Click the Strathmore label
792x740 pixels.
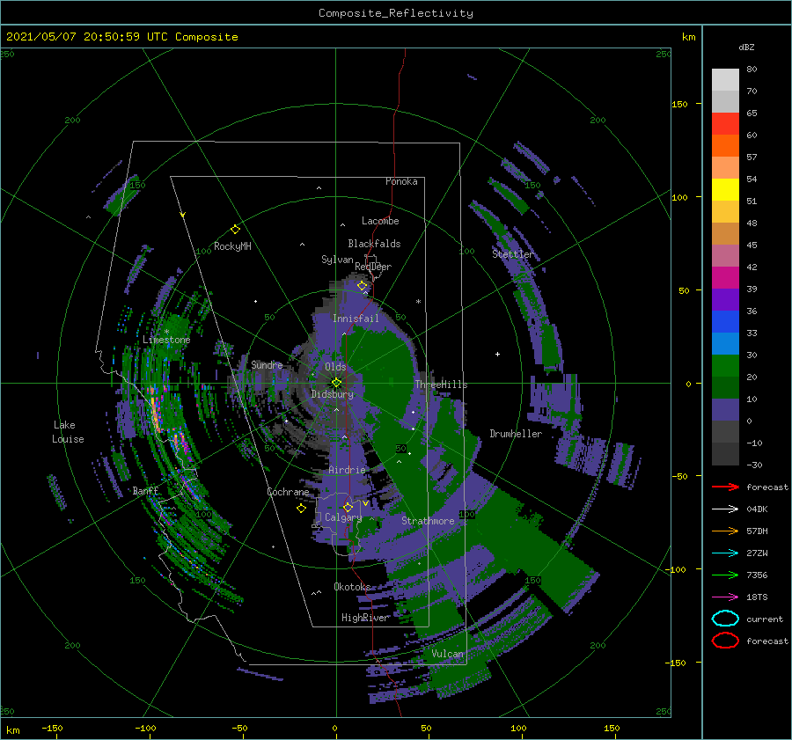tap(428, 521)
